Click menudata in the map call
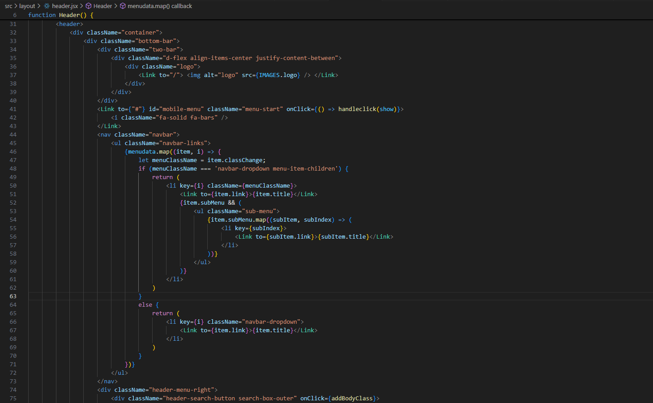653x403 pixels. pyautogui.click(x=142, y=151)
